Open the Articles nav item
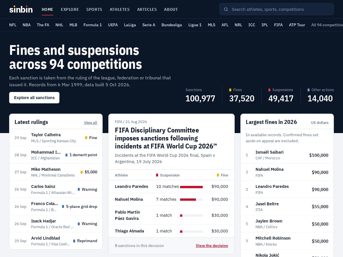 coord(147,9)
